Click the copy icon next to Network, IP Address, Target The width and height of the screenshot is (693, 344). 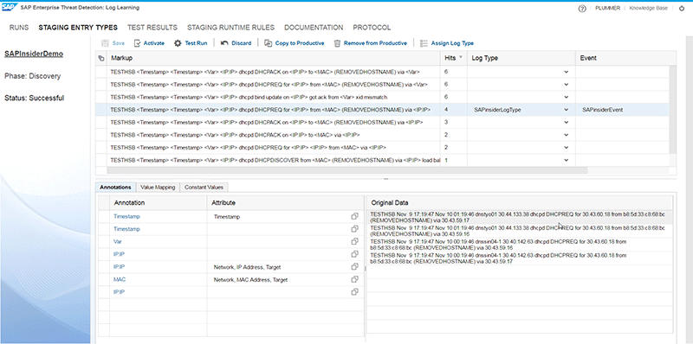pyautogui.click(x=354, y=267)
